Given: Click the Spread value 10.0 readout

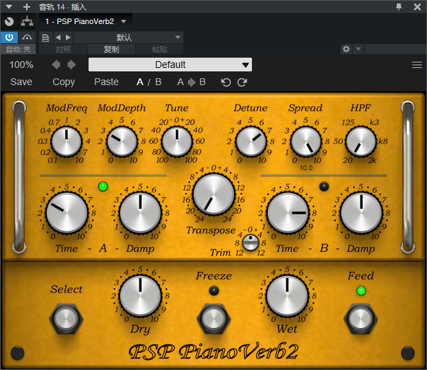Looking at the screenshot, I should tap(305, 168).
